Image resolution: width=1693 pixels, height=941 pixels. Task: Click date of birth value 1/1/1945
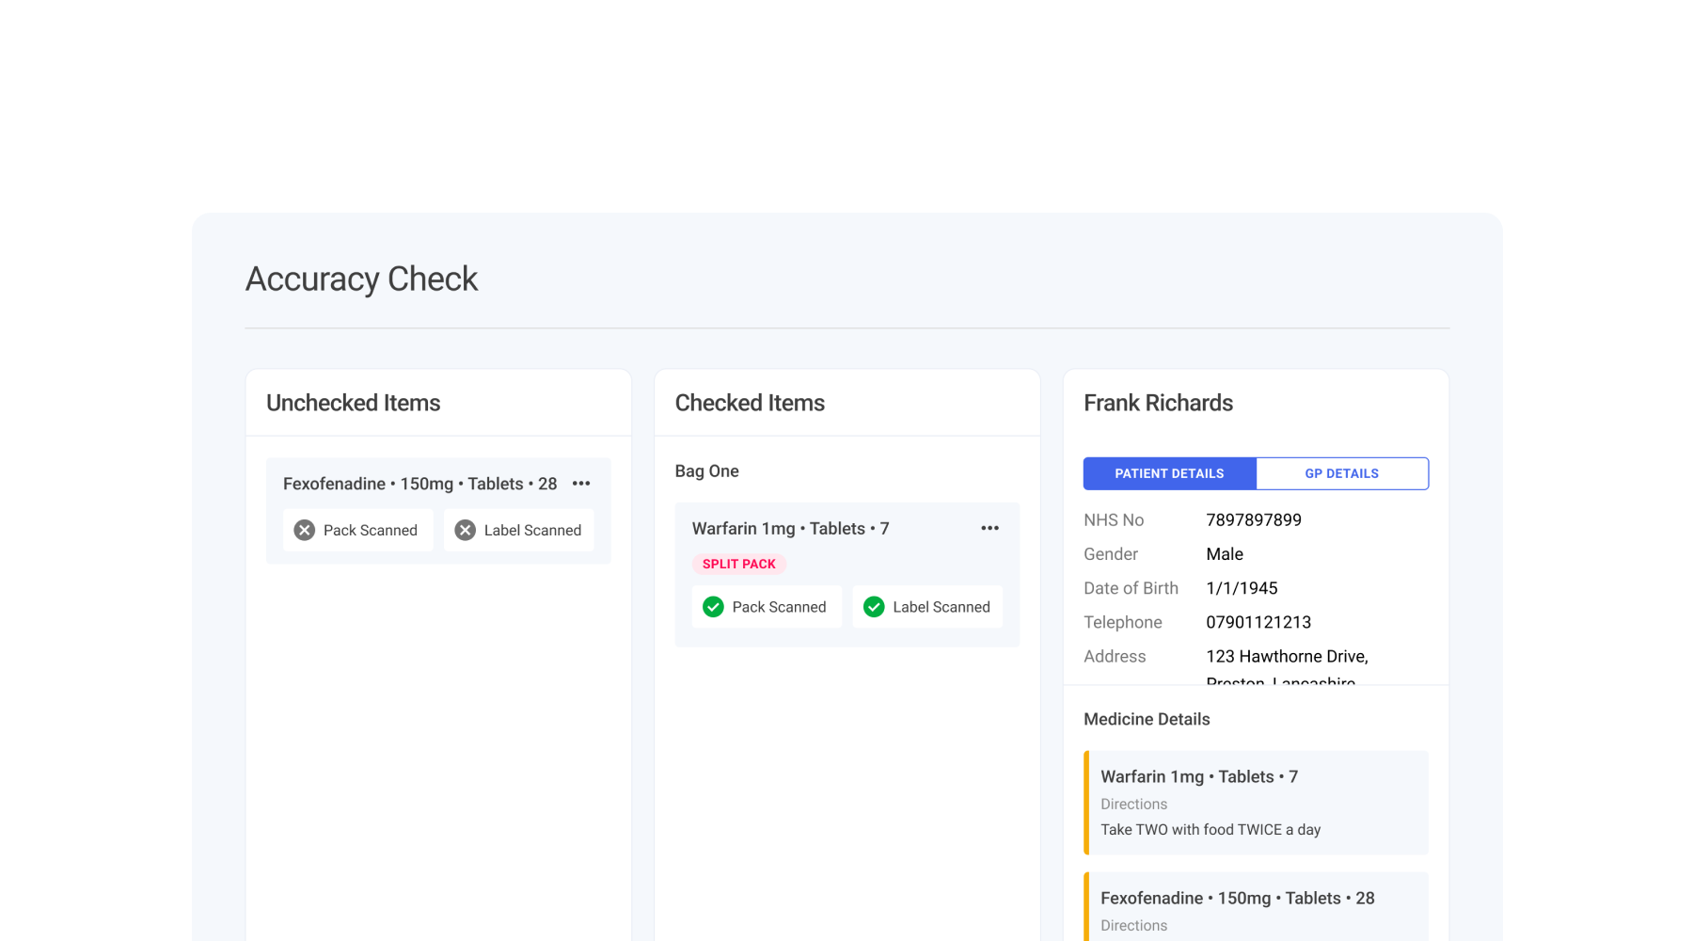[1242, 588]
